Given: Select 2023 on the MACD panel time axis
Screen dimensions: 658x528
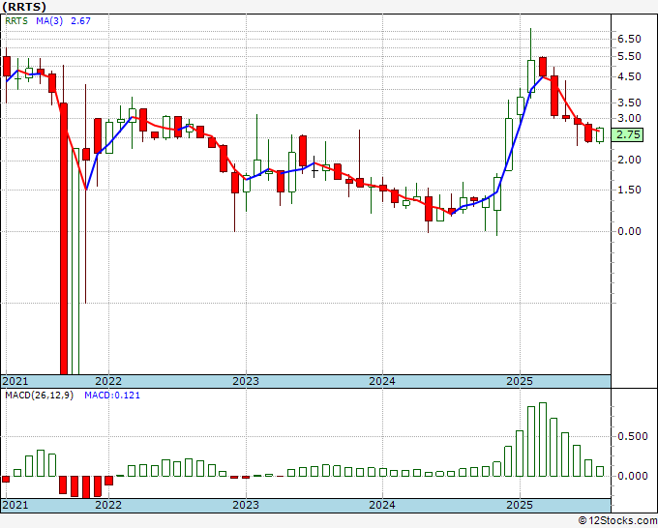Looking at the screenshot, I should coord(246,505).
